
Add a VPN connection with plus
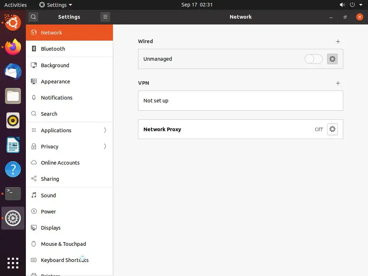pos(338,83)
